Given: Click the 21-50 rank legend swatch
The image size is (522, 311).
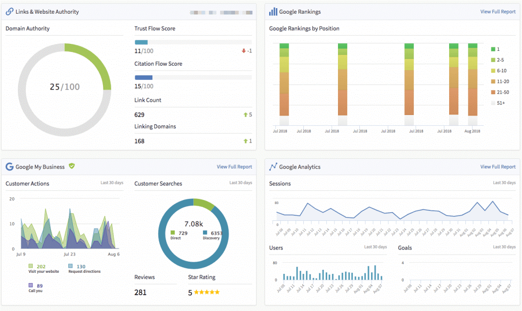Looking at the screenshot, I should (493, 92).
